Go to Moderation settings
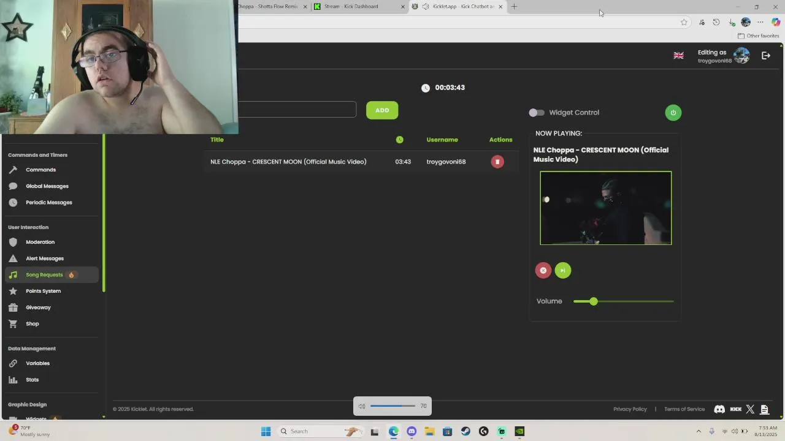Viewport: 785px width, 441px height. coord(40,242)
